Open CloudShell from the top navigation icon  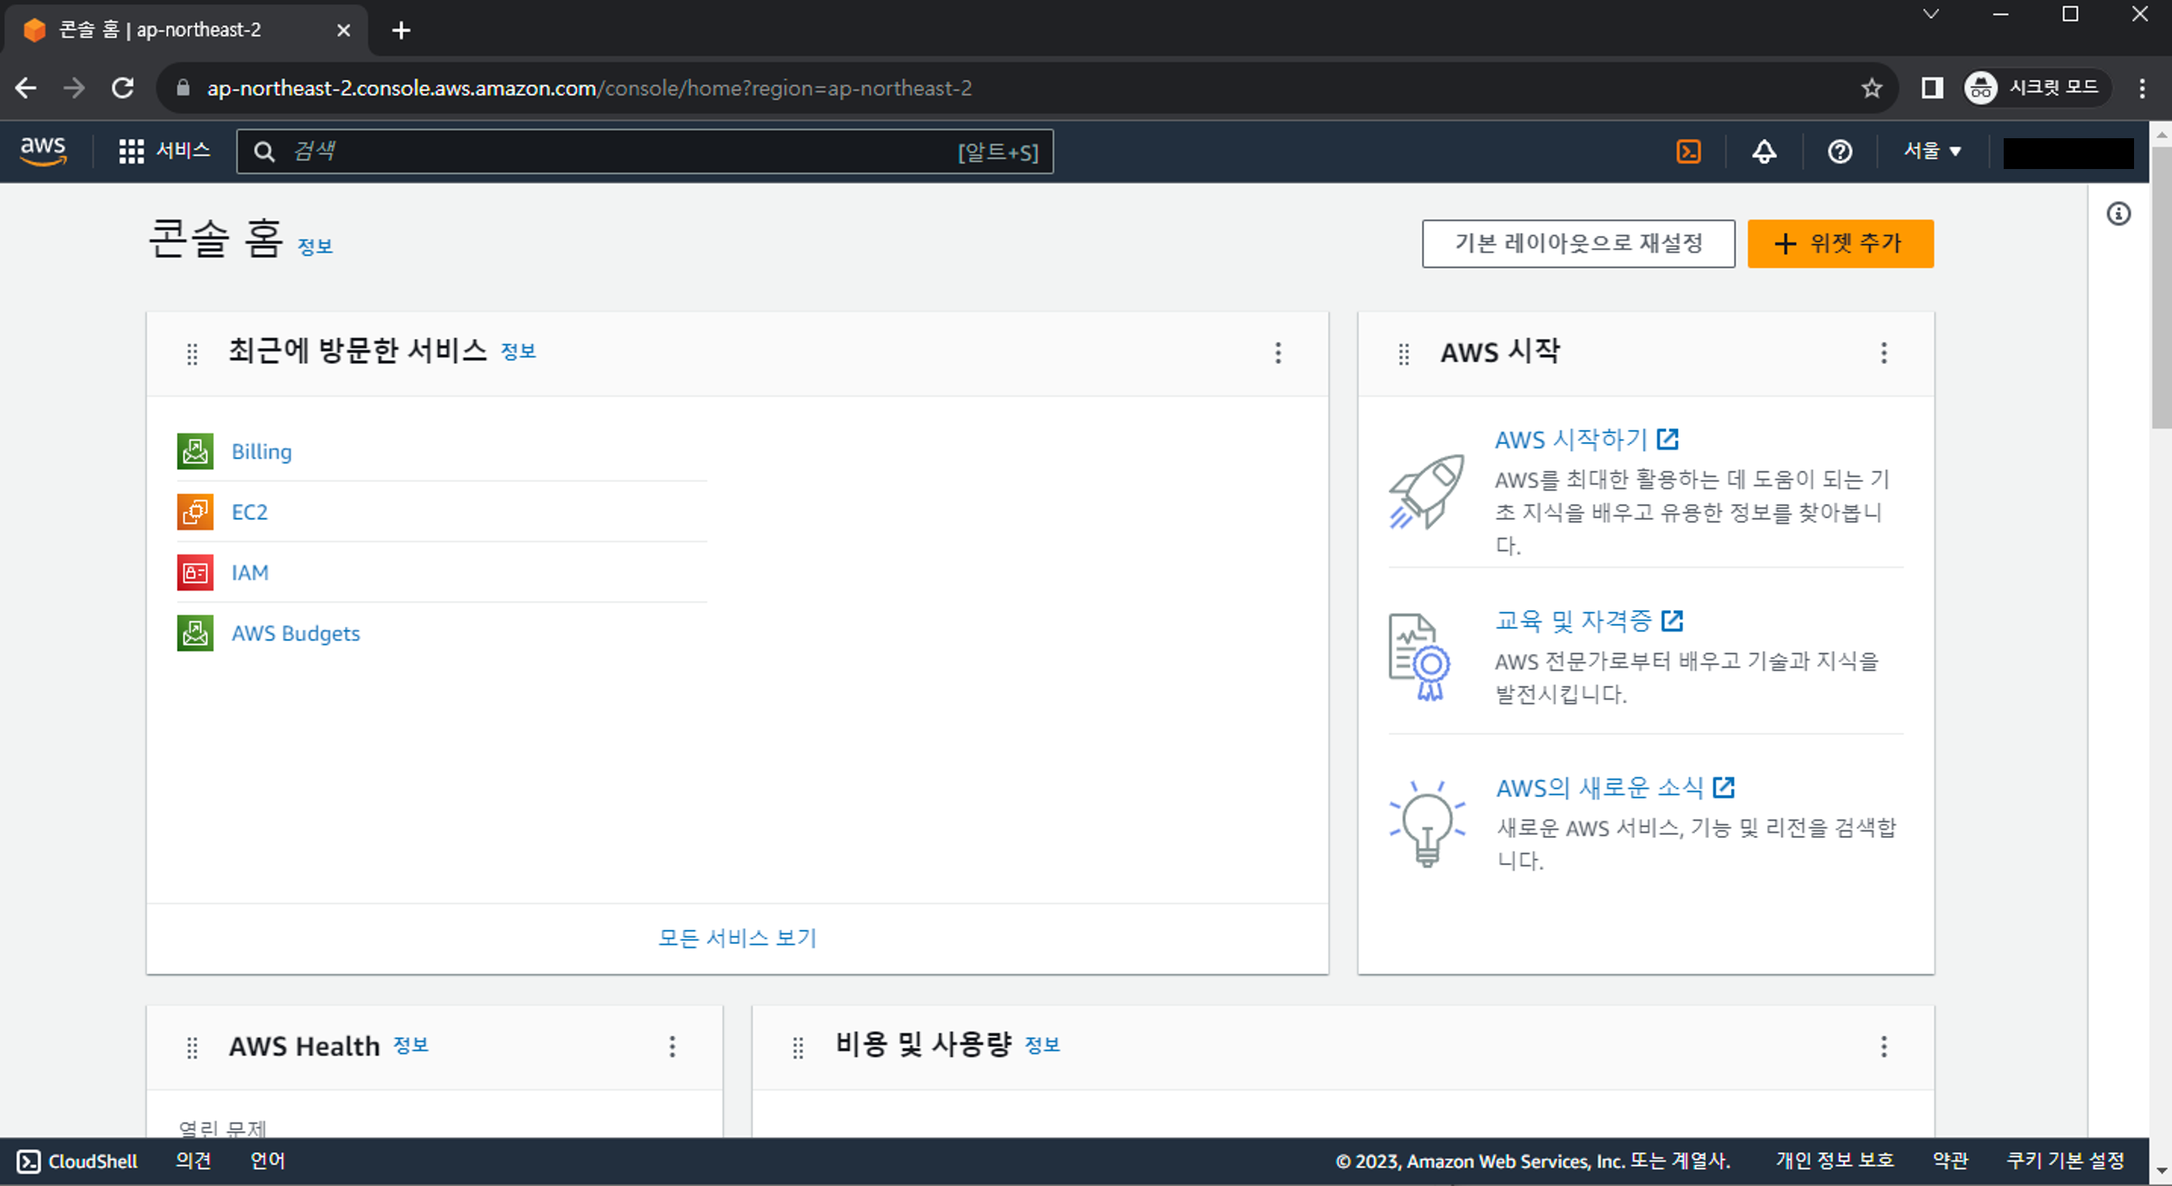click(1688, 152)
